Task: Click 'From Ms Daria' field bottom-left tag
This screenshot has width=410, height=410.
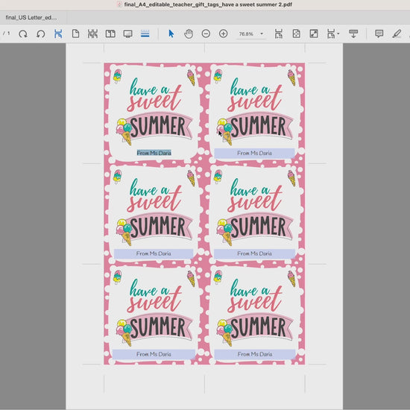Action: click(x=154, y=354)
